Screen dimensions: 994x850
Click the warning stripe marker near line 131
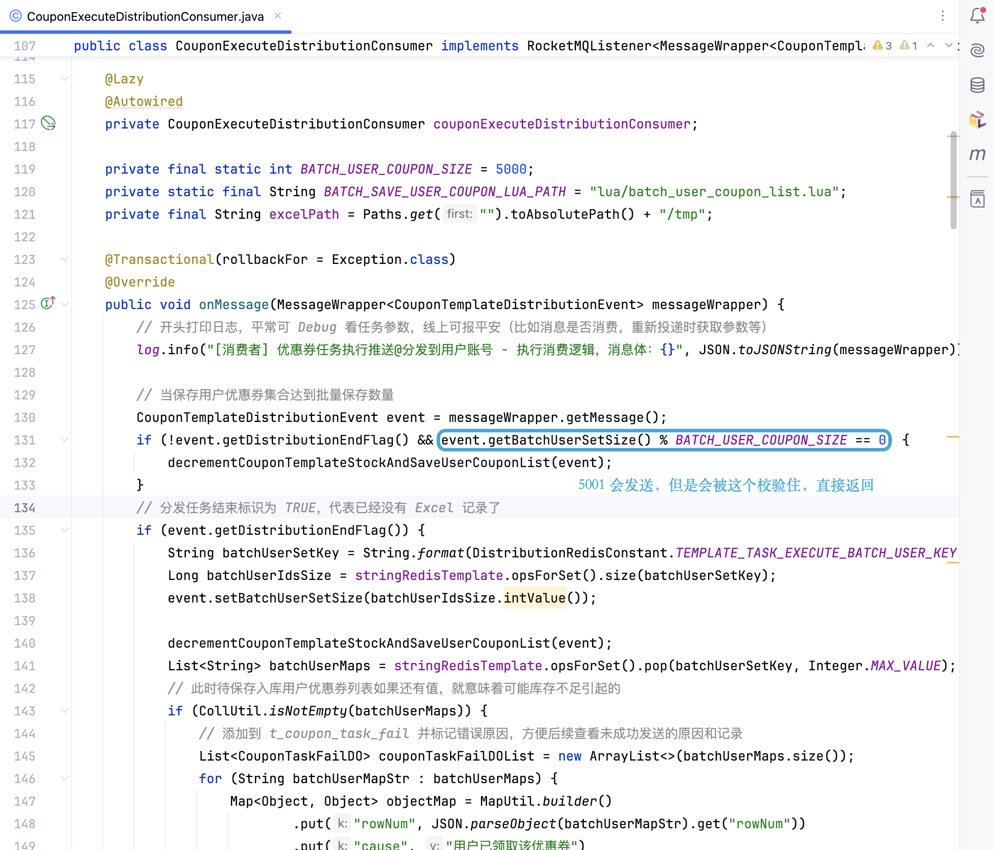(952, 437)
